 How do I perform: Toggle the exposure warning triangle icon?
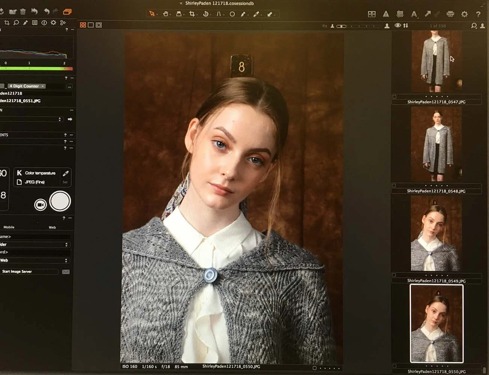click(x=386, y=14)
